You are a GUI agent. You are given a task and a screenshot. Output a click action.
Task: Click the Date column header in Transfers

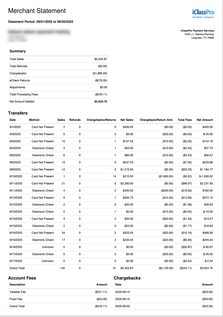coord(13,120)
